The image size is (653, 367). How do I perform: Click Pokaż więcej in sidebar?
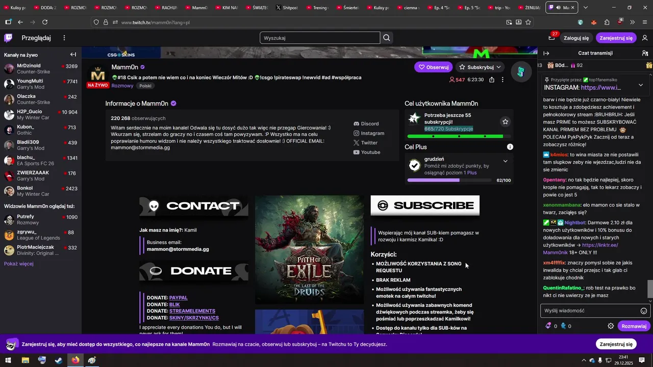(x=19, y=264)
